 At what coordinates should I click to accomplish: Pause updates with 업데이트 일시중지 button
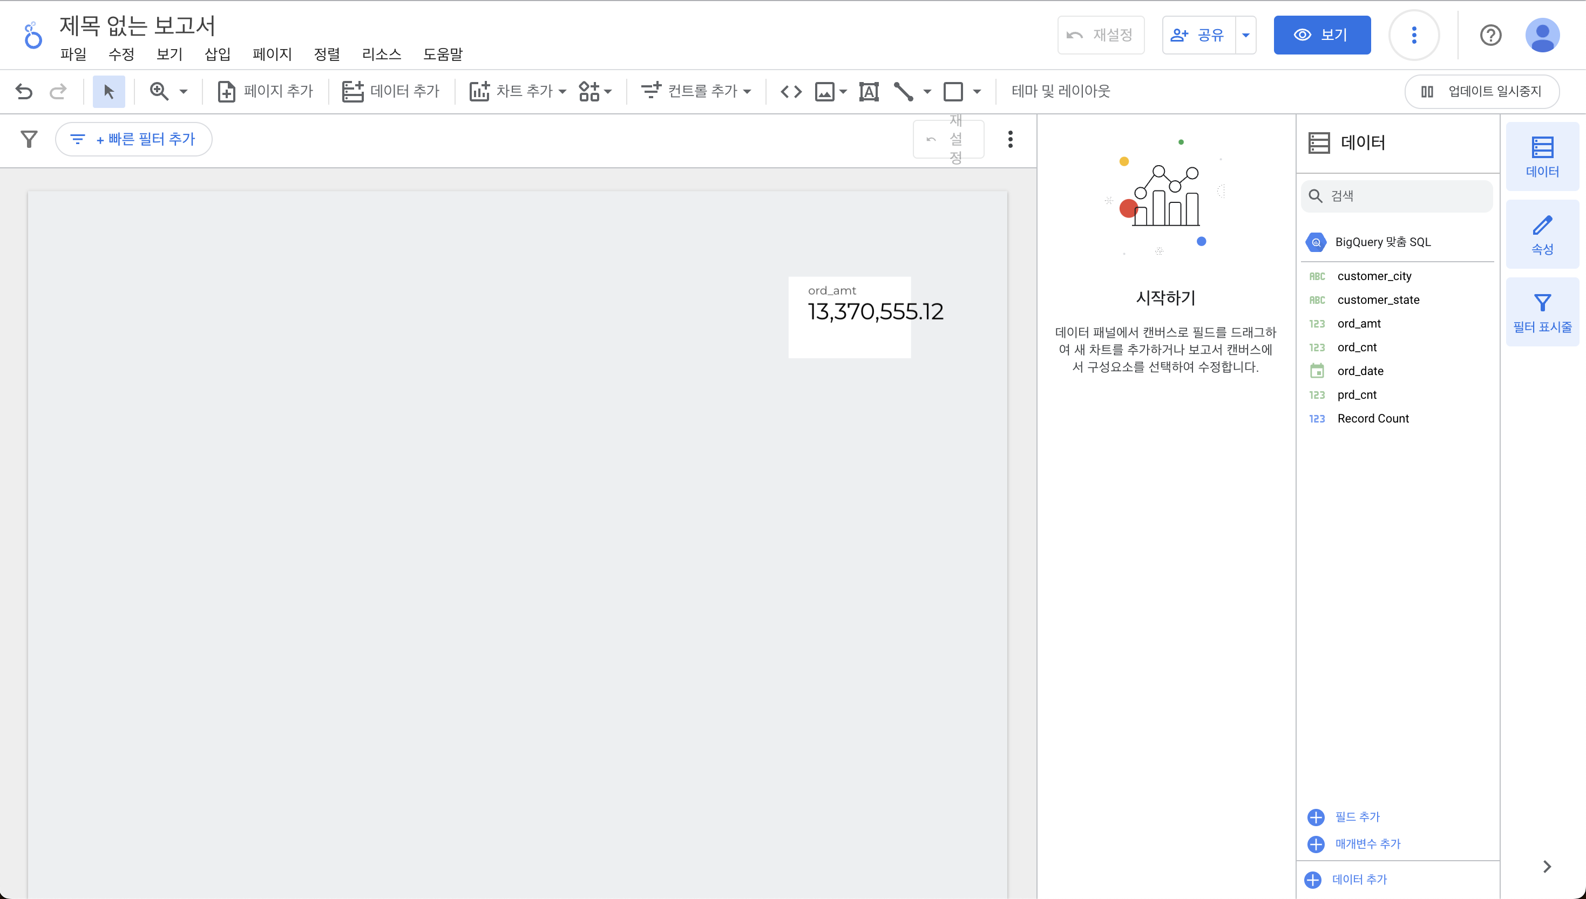(1482, 91)
